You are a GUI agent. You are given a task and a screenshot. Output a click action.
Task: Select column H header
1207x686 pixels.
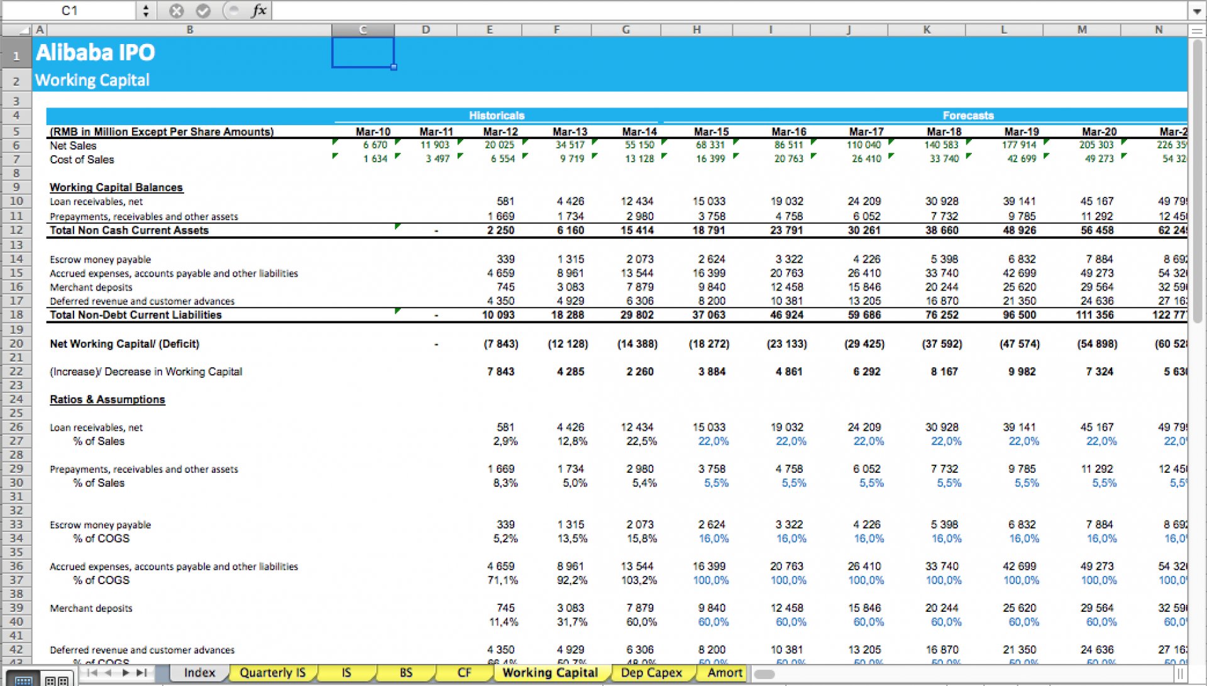tap(697, 30)
